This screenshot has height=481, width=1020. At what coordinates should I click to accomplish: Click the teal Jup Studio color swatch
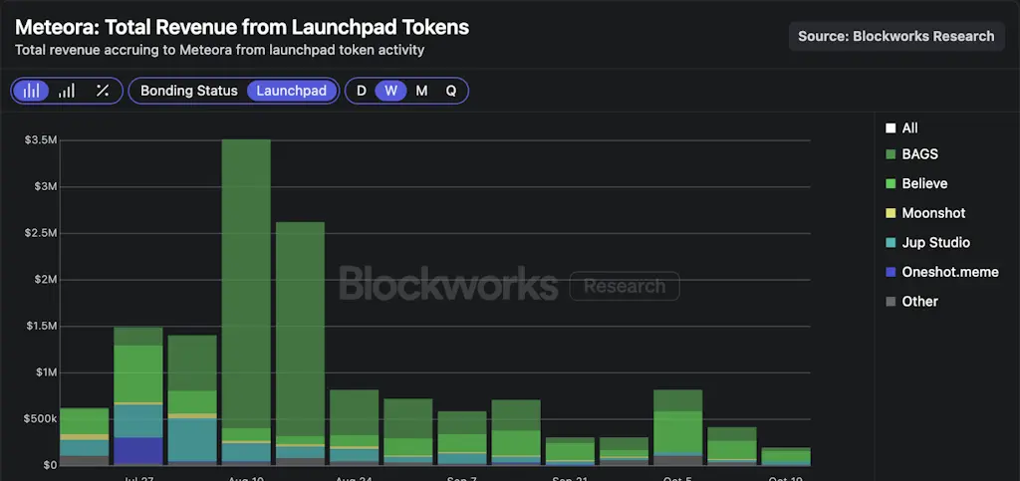click(x=891, y=242)
